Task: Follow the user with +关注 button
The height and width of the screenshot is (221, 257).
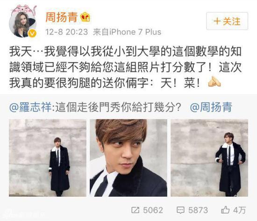Action: (x=227, y=21)
